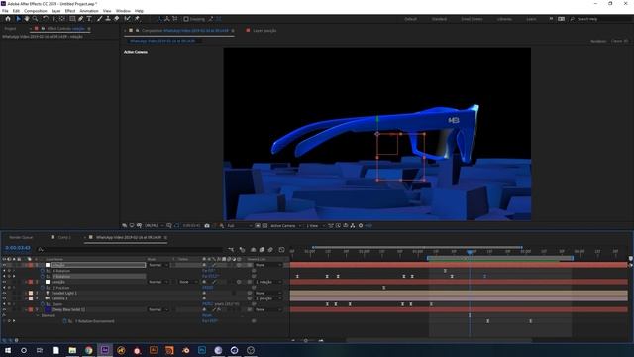Screen dimensions: 634x357
Task: Toggle visibility of Camera 1 layer
Action: pyautogui.click(x=4, y=298)
